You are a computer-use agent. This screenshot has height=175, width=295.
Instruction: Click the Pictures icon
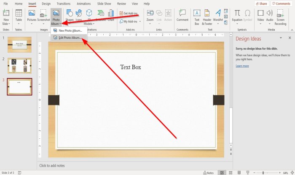tap(32, 13)
